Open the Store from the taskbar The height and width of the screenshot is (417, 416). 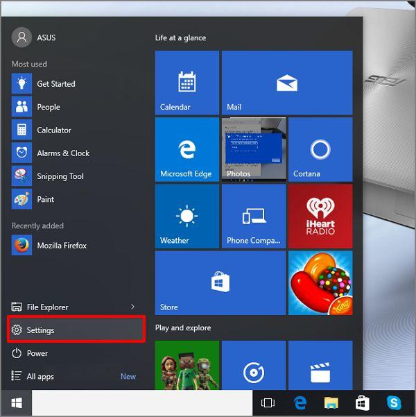[363, 403]
